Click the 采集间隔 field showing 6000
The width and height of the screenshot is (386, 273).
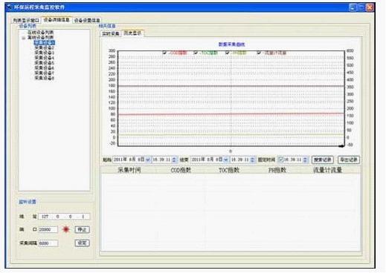[48, 243]
